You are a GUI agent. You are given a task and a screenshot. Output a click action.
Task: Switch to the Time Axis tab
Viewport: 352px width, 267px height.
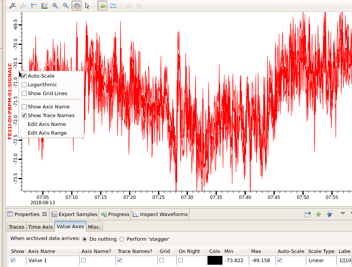click(40, 227)
